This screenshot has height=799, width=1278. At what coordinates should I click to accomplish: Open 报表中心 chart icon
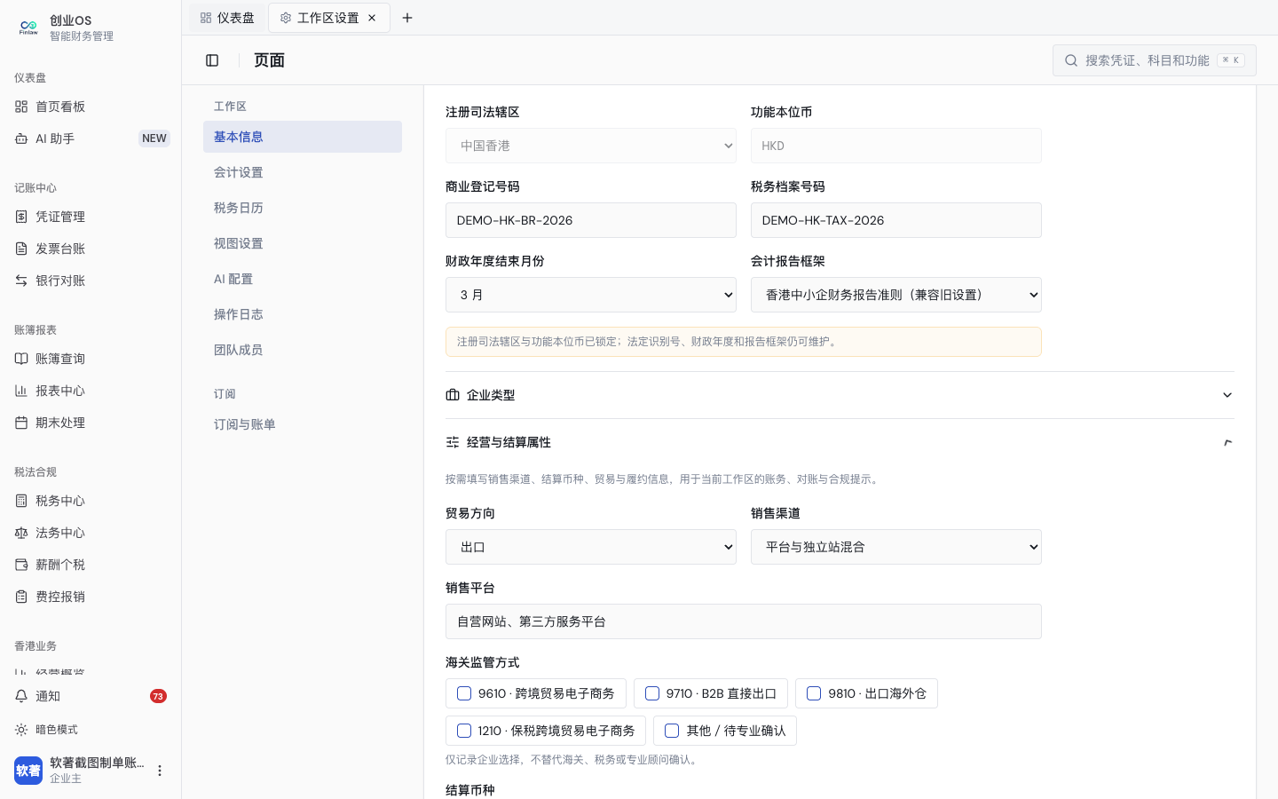[21, 391]
